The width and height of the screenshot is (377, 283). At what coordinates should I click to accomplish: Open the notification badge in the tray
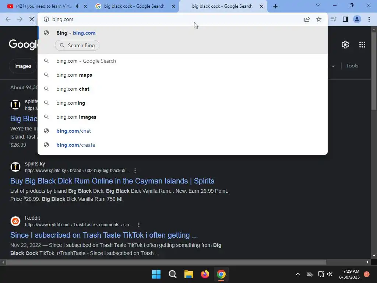tap(367, 274)
